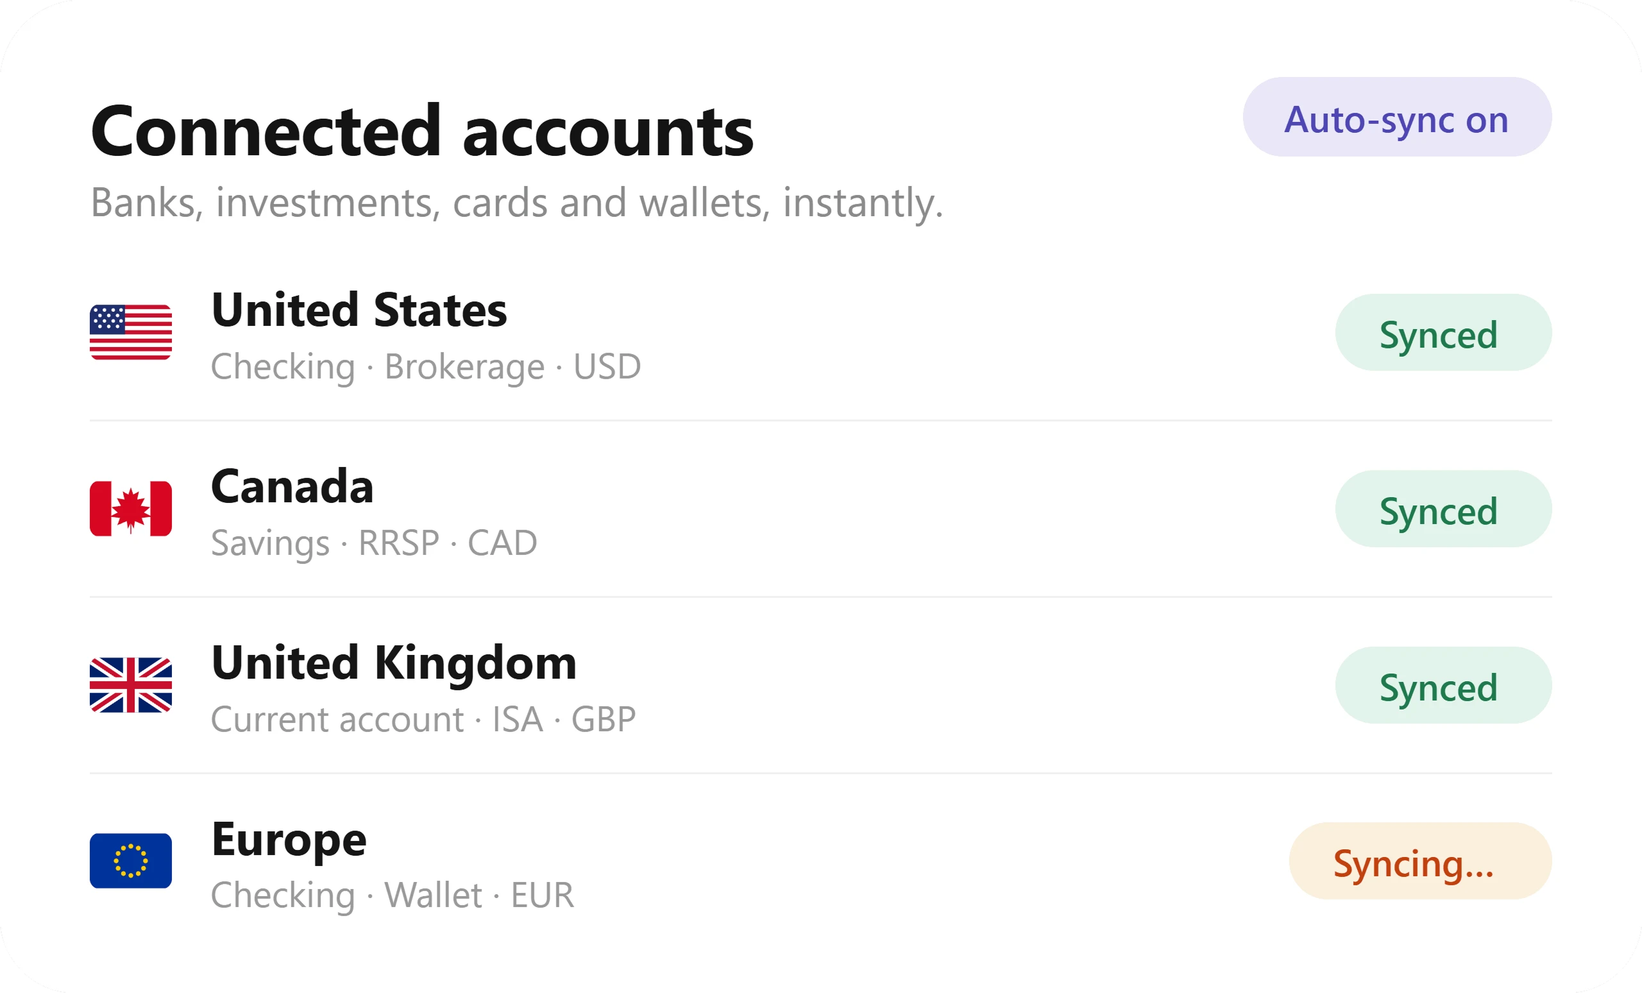
Task: Select the Savings · RRSP · CAD details
Action: point(374,543)
